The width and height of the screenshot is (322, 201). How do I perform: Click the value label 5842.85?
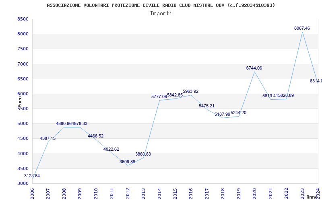click(175, 95)
